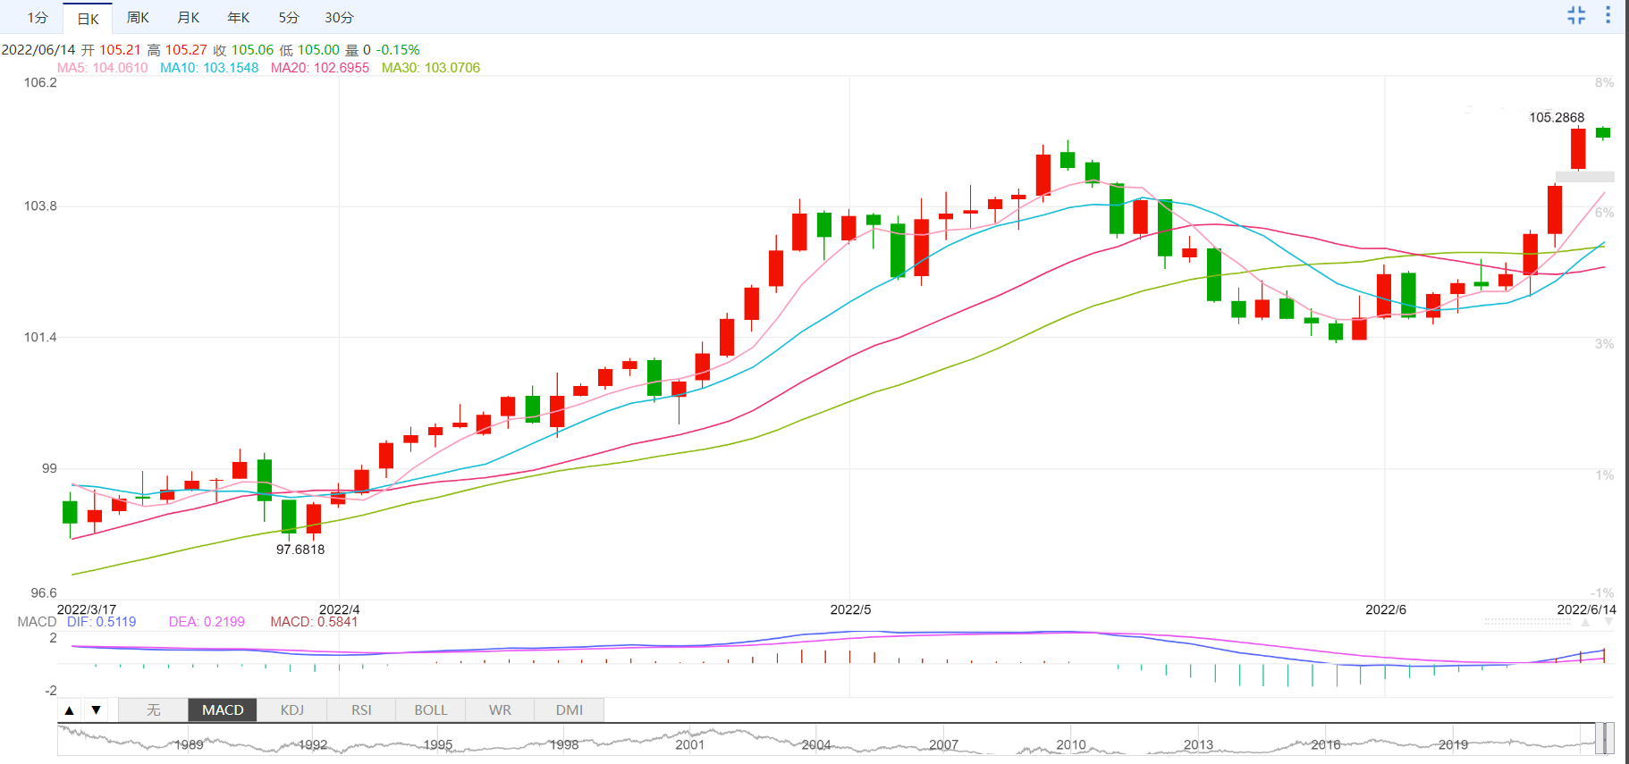Click the MA5: 104.0610 legend label
Screen dimensions: 1629x764
103,68
